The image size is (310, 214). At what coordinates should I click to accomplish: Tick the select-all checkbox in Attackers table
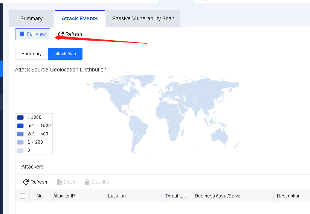(x=23, y=196)
